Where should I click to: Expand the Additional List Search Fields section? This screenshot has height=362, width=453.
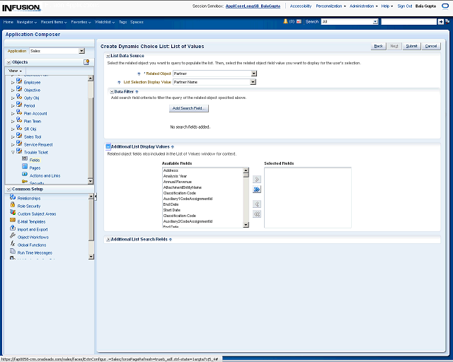click(108, 240)
